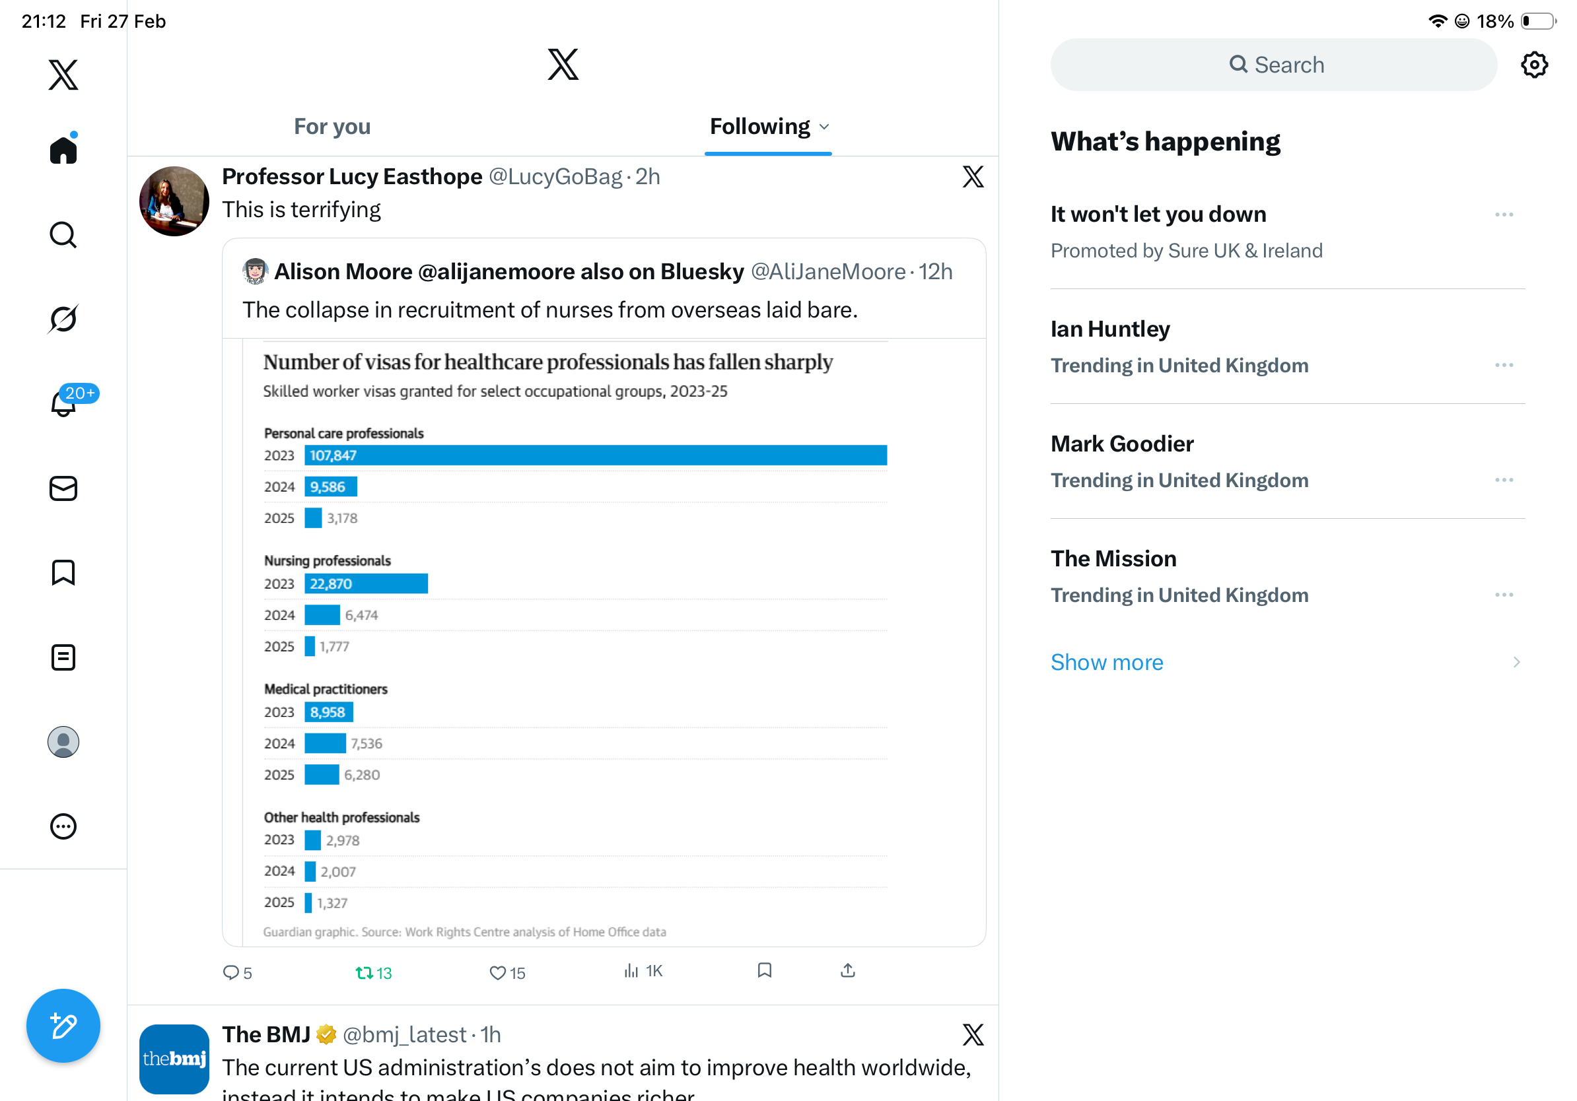Open options for Mark Goodier trend
Screen dimensions: 1577x1101
pos(1504,480)
